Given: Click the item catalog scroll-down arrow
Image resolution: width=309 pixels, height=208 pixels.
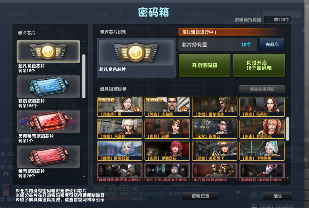Looking at the screenshot, I should [288, 178].
